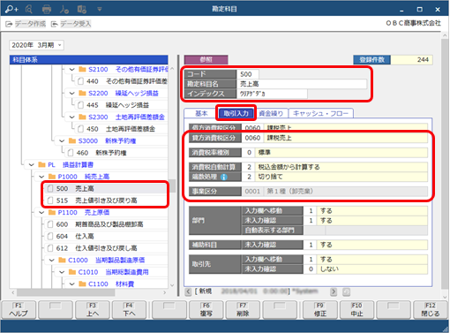Click the F4 下へ function key
The image size is (450, 333).
tap(129, 309)
